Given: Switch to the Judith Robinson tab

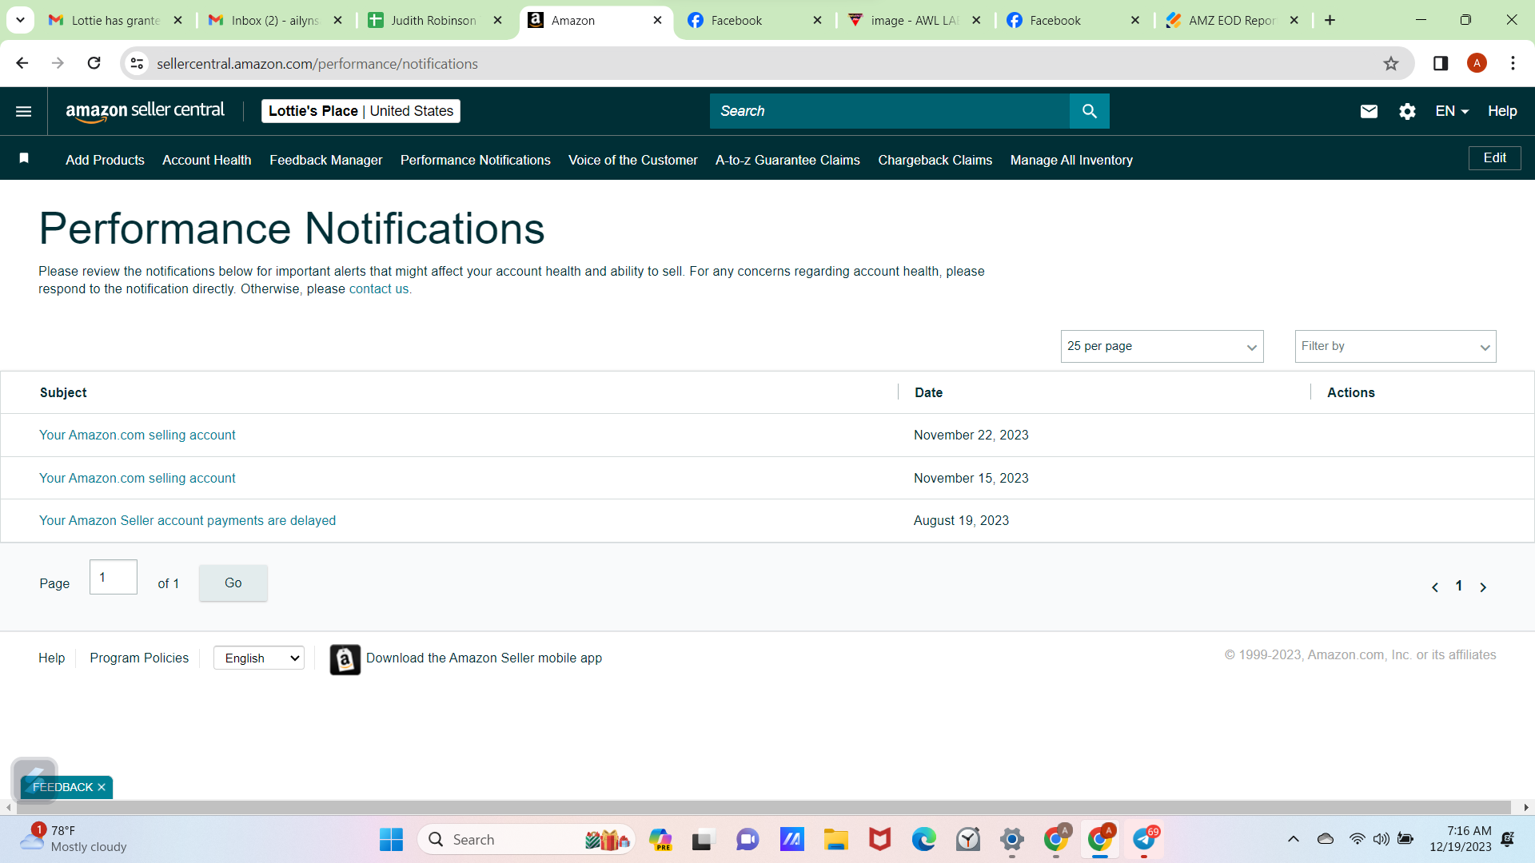Looking at the screenshot, I should [434, 20].
